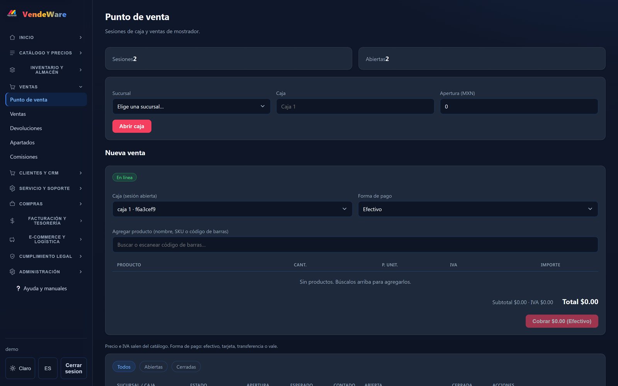Expand the Cumplimiento Legal chevron
The width and height of the screenshot is (618, 386).
[x=81, y=256]
